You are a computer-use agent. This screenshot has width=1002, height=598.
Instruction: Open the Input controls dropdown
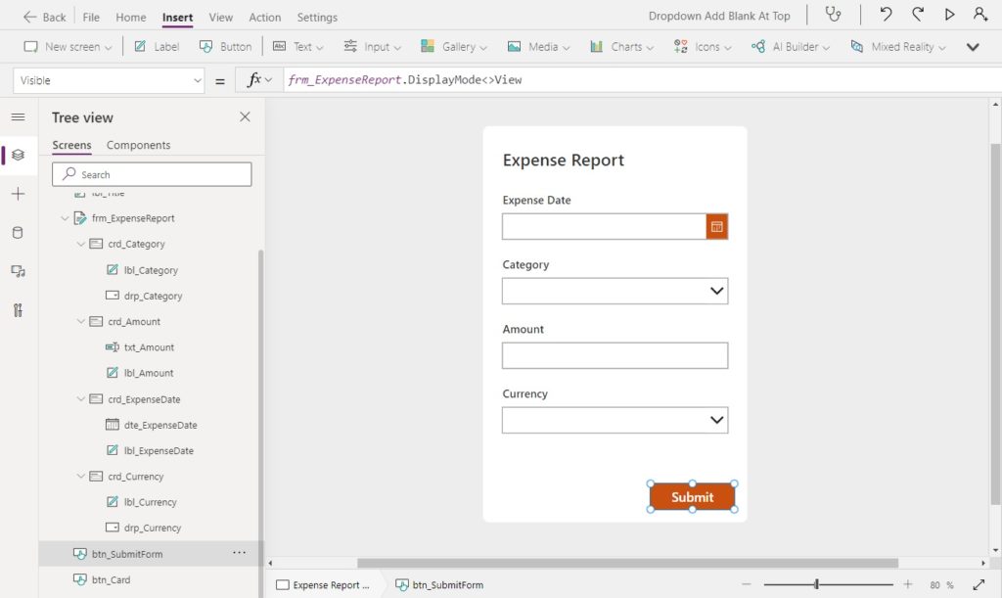tap(372, 47)
